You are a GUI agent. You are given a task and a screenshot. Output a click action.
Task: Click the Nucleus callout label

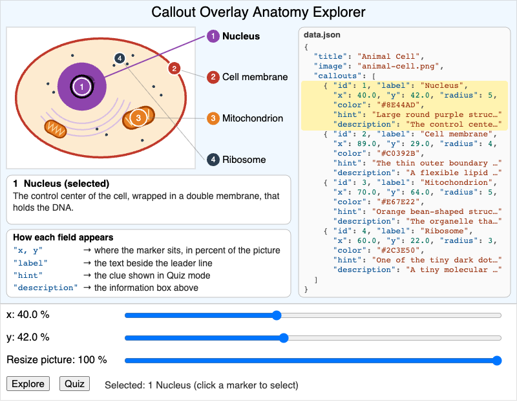click(241, 36)
